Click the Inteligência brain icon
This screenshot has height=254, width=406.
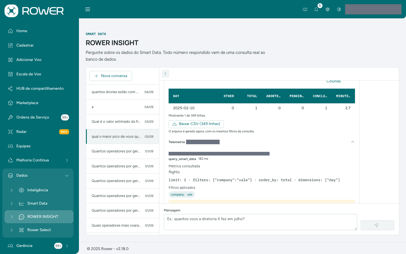[21, 190]
